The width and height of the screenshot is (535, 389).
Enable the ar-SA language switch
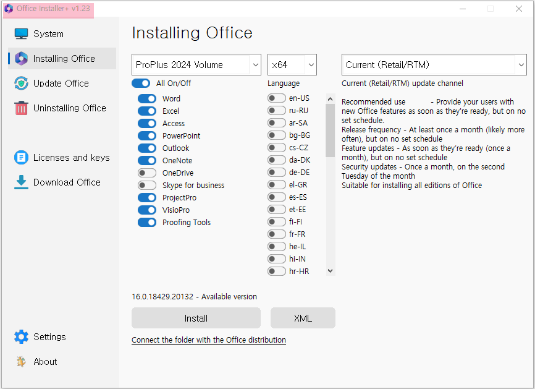point(277,122)
